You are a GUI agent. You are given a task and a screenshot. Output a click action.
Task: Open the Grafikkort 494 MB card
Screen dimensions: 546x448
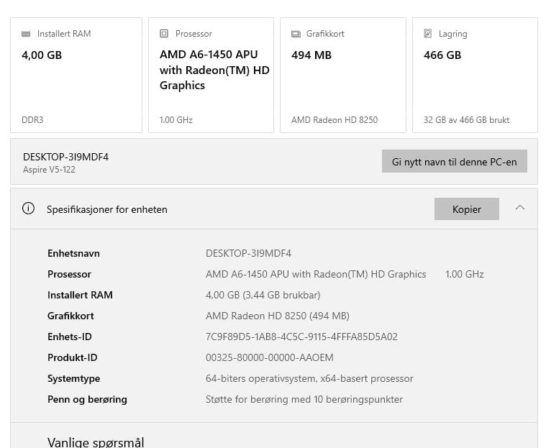343,76
